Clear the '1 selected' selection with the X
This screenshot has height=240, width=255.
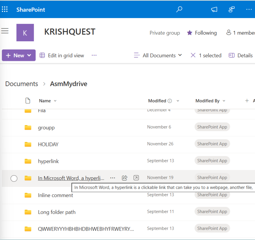point(193,55)
